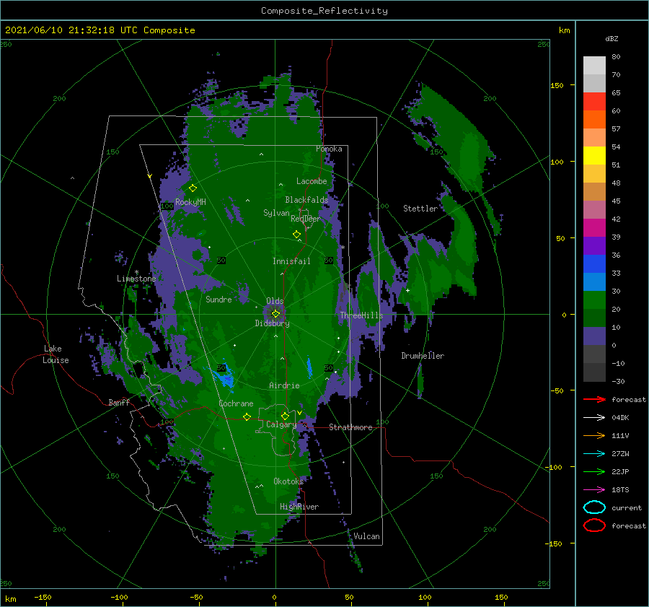Image resolution: width=649 pixels, height=607 pixels.
Task: Click the Lake Louise label
Action: [x=56, y=354]
